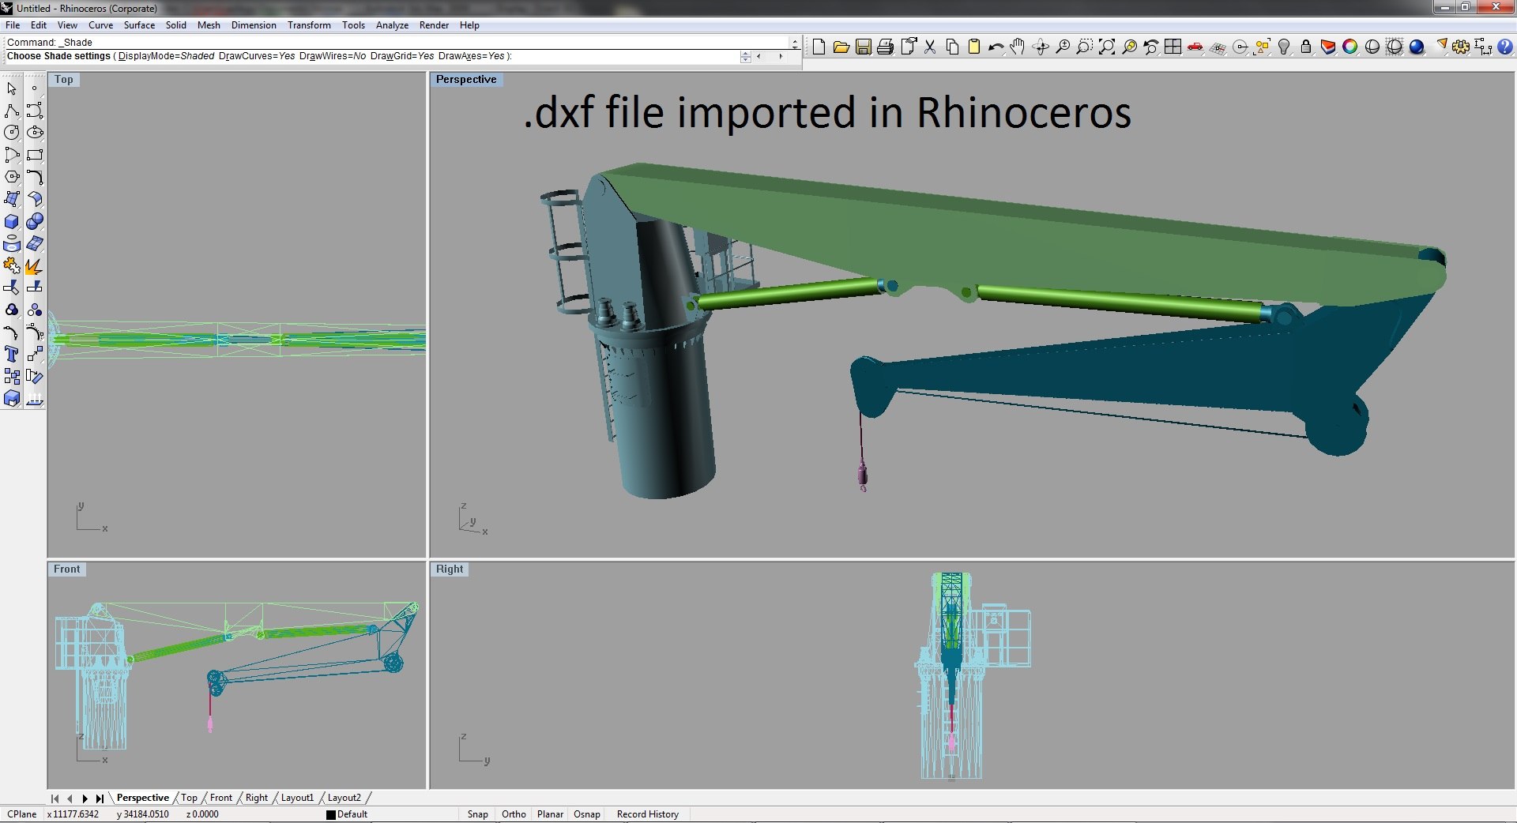The width and height of the screenshot is (1517, 823).
Task: Toggle Planar mode
Action: pos(550,814)
